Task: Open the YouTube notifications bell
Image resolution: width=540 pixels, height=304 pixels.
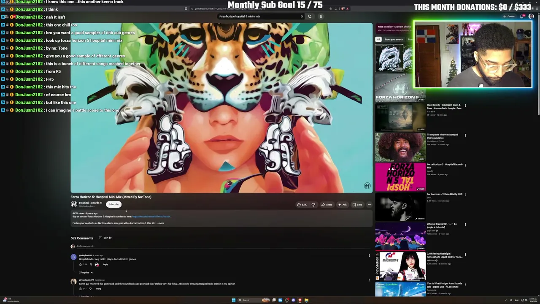Action: [522, 16]
